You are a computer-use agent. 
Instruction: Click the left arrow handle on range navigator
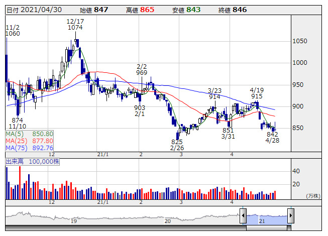243,215
